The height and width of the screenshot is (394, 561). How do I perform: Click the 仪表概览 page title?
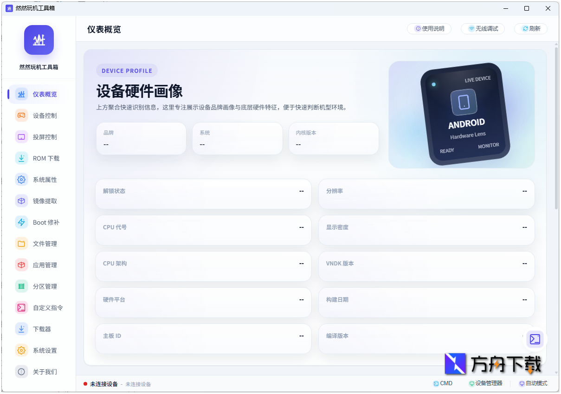pyautogui.click(x=104, y=29)
